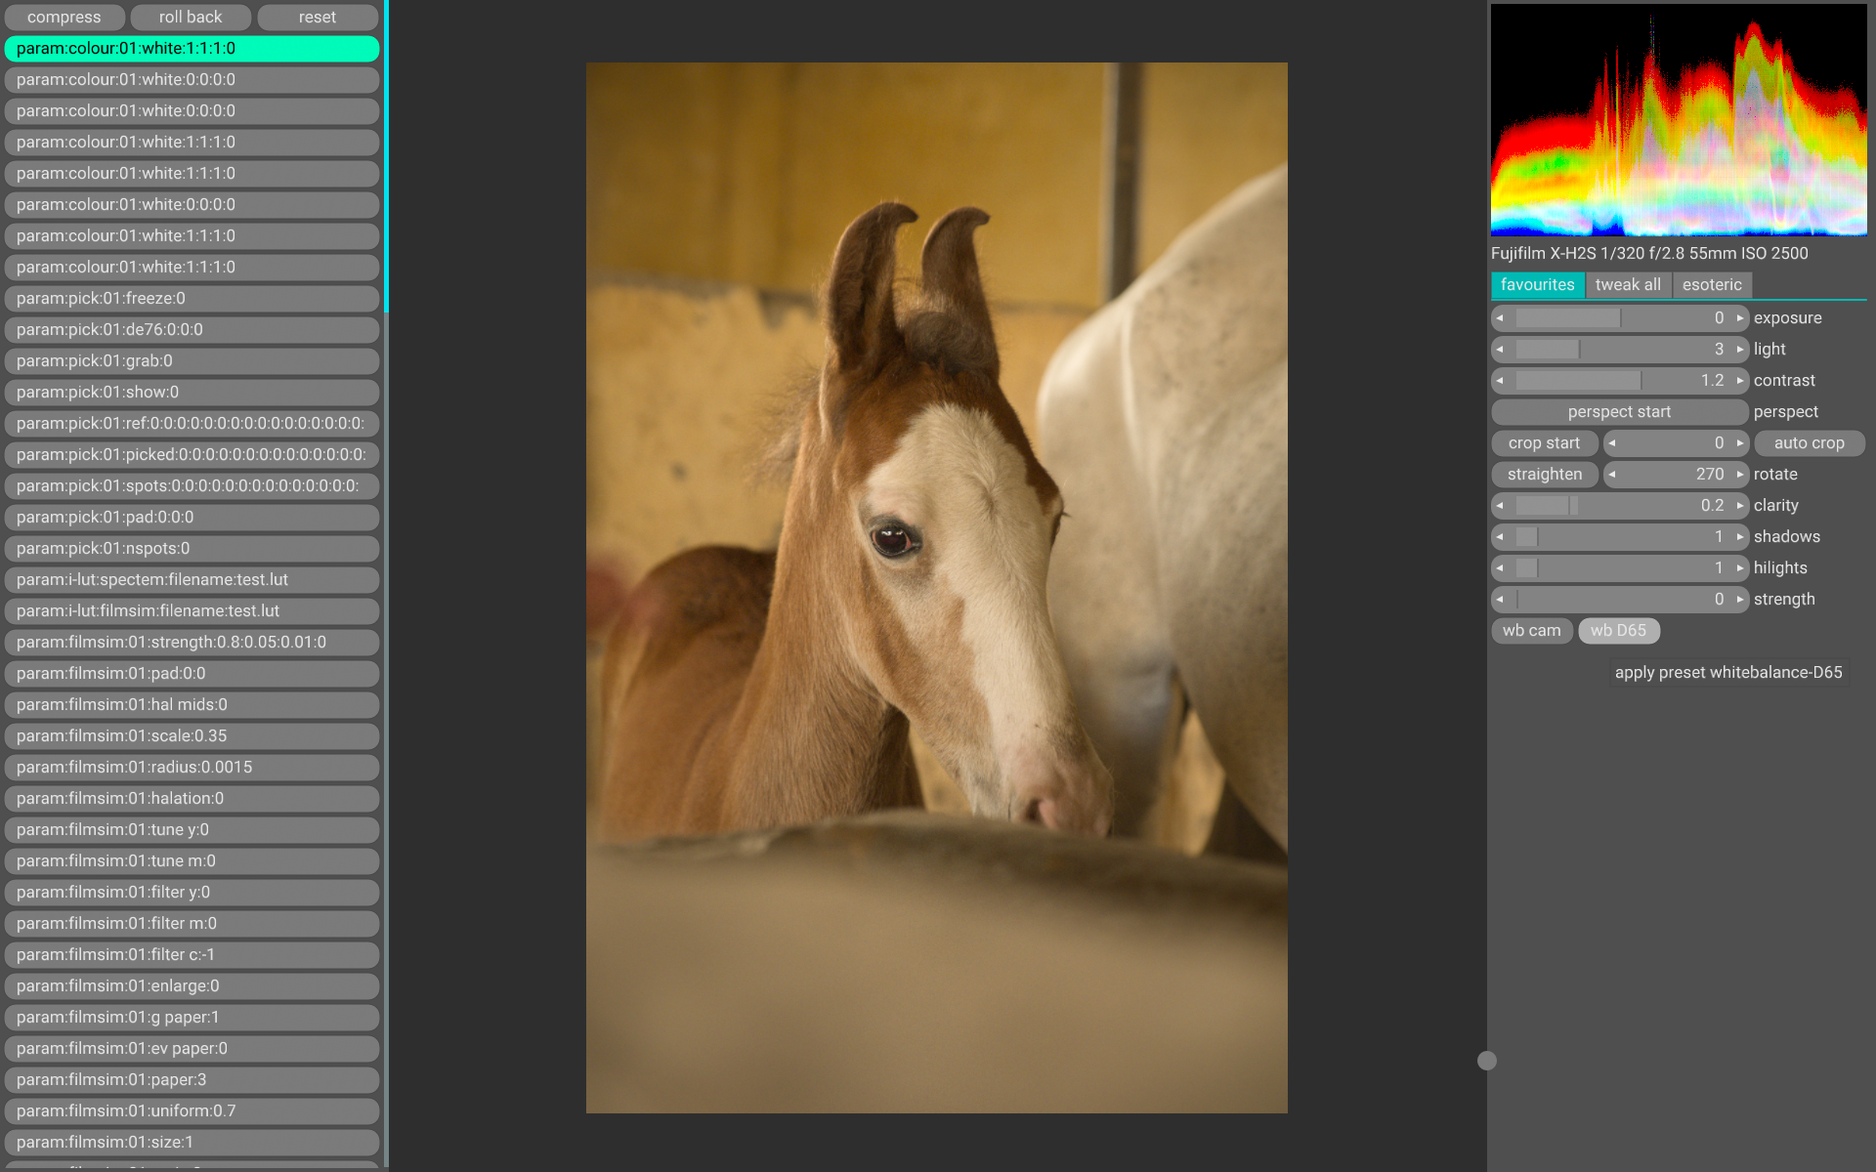Click clarity slider's left decrement arrow
Image resolution: width=1876 pixels, height=1172 pixels.
(1500, 506)
